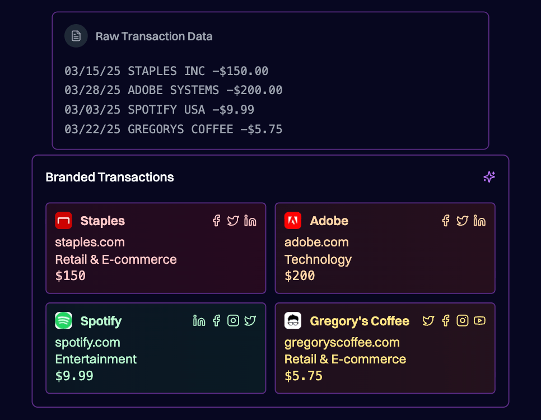Click the raw line ADOBE SYSTEMS -$200.00
The image size is (541, 420).
(174, 90)
